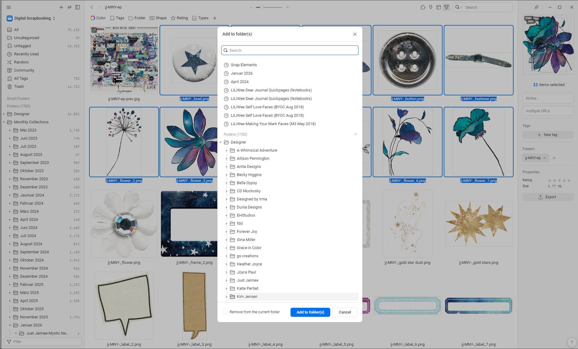Open the Trash in sidebar
This screenshot has height=349, width=578.
(x=19, y=87)
